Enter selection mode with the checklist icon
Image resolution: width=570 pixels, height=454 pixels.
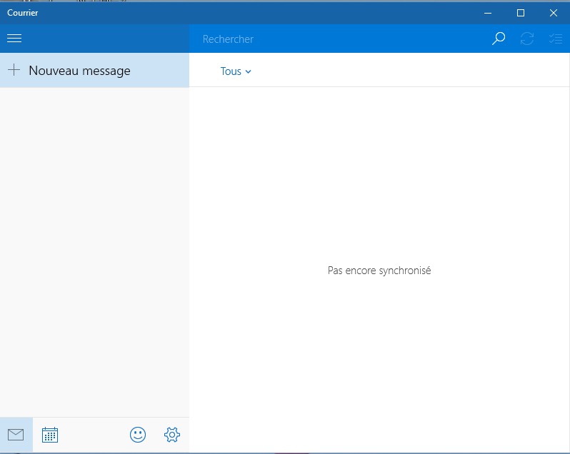click(x=555, y=39)
